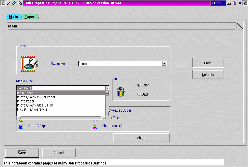Screen dimensions: 248x167
Task: Collapse the Media Type dropdown arrow
Action: (x=107, y=88)
